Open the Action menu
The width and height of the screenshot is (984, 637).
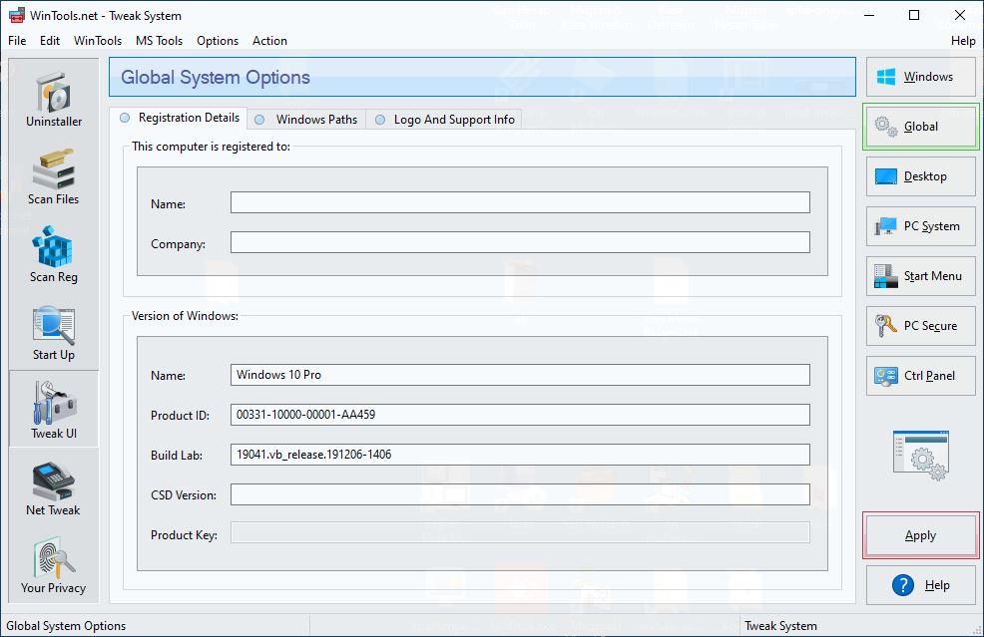tap(269, 41)
